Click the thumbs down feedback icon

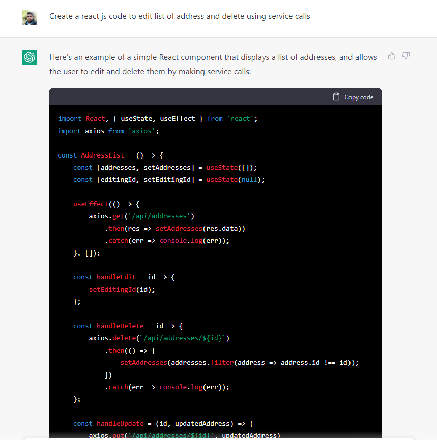pyautogui.click(x=406, y=56)
